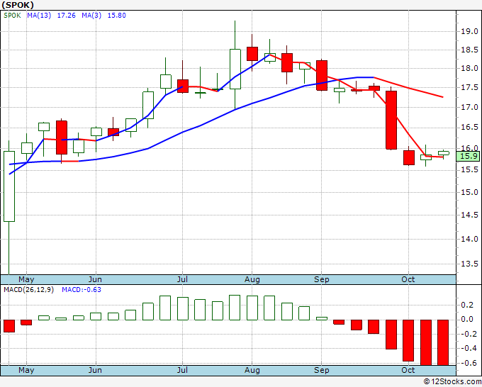Click the 0.0 MACD axis label
The image size is (482, 387).
[467, 320]
